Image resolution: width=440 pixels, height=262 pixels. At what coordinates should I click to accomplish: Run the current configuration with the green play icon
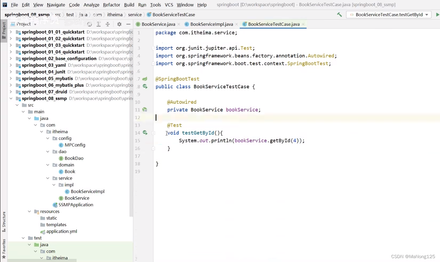point(437,15)
